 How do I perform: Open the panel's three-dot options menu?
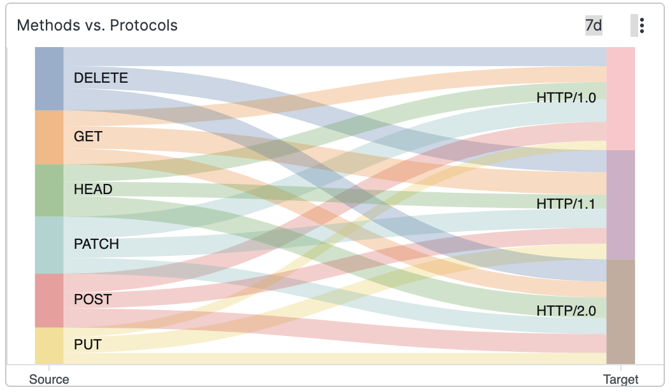click(x=641, y=25)
